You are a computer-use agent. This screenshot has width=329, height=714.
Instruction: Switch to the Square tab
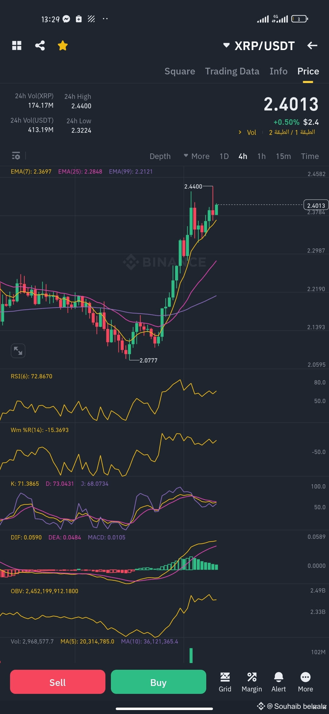coord(180,71)
